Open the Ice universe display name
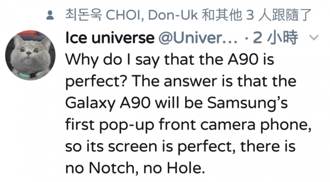The height and width of the screenshot is (182, 330). [110, 37]
